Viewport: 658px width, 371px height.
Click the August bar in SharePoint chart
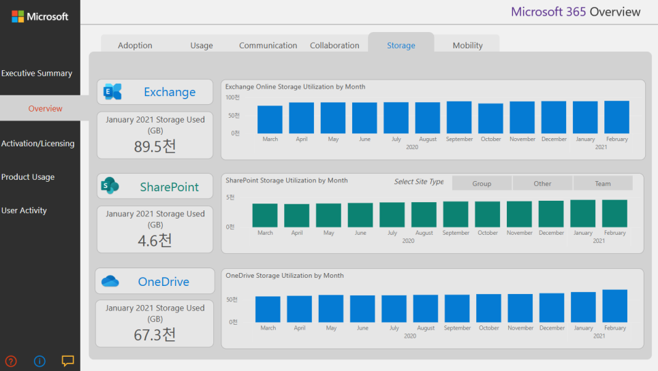[x=424, y=214]
